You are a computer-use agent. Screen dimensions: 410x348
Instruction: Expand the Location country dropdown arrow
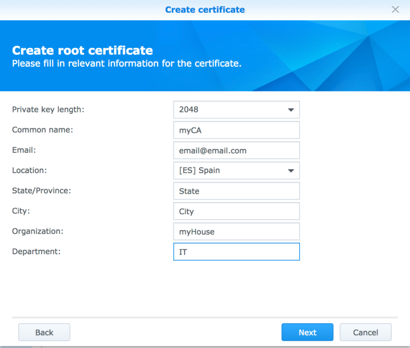(x=291, y=171)
